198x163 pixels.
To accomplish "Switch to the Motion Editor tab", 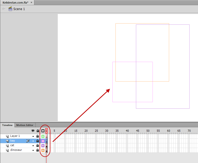I will [25, 125].
